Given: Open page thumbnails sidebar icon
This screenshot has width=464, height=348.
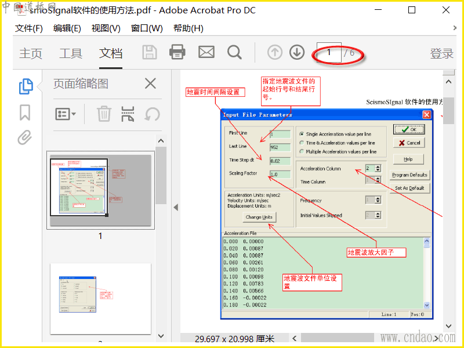Looking at the screenshot, I should 26,86.
